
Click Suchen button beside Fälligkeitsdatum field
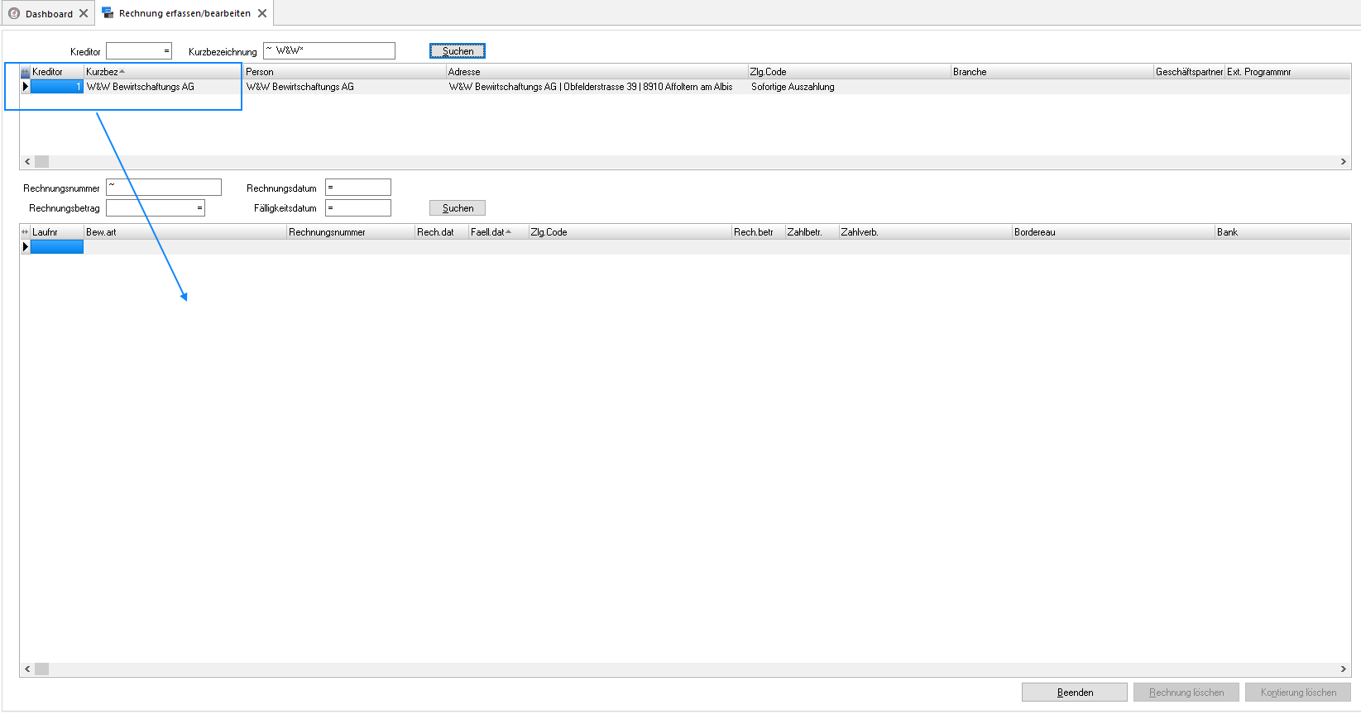[x=458, y=208]
